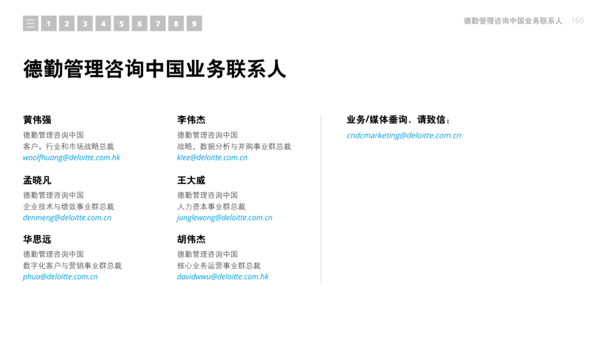Viewport: 609px width, 343px height.
Task: Jump to chapter 1 navigation box
Action: pyautogui.click(x=48, y=23)
